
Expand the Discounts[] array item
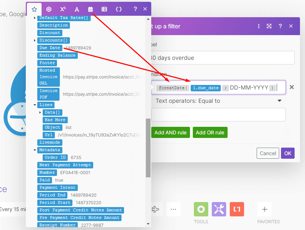pos(35,40)
